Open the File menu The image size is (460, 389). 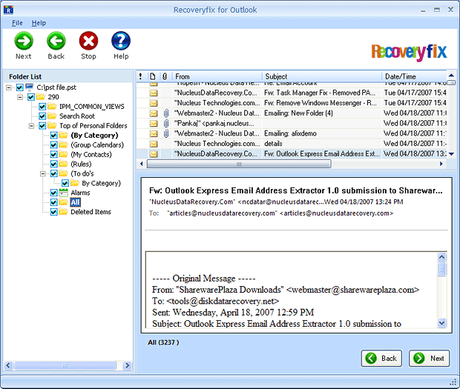pyautogui.click(x=17, y=23)
